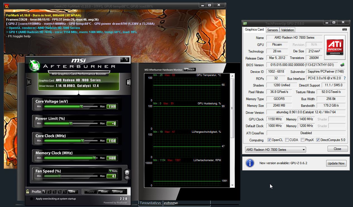Click the Core Voltage slider handle

[81, 106]
